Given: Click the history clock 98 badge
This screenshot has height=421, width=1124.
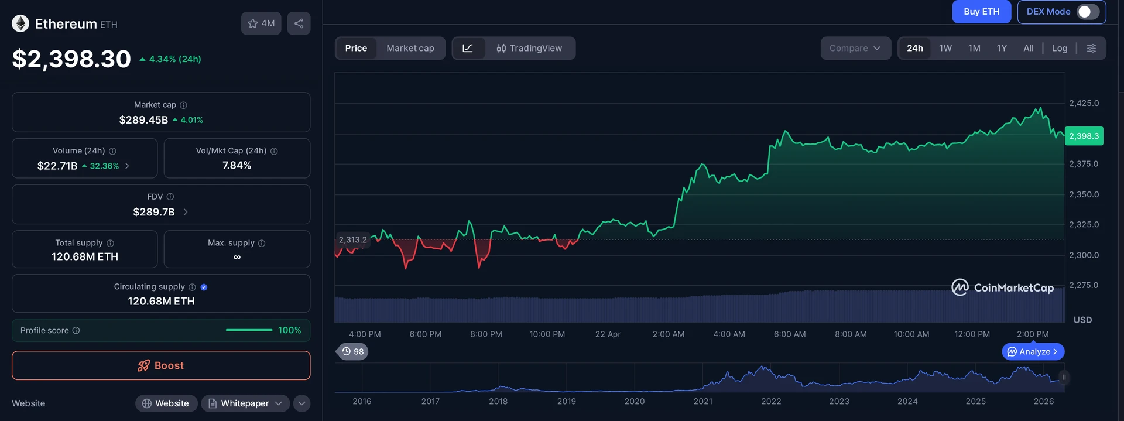Looking at the screenshot, I should [x=353, y=351].
